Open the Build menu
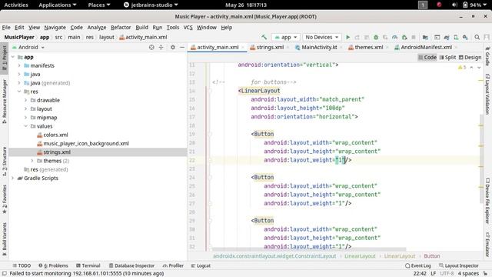The width and height of the screenshot is (492, 277). click(x=141, y=28)
